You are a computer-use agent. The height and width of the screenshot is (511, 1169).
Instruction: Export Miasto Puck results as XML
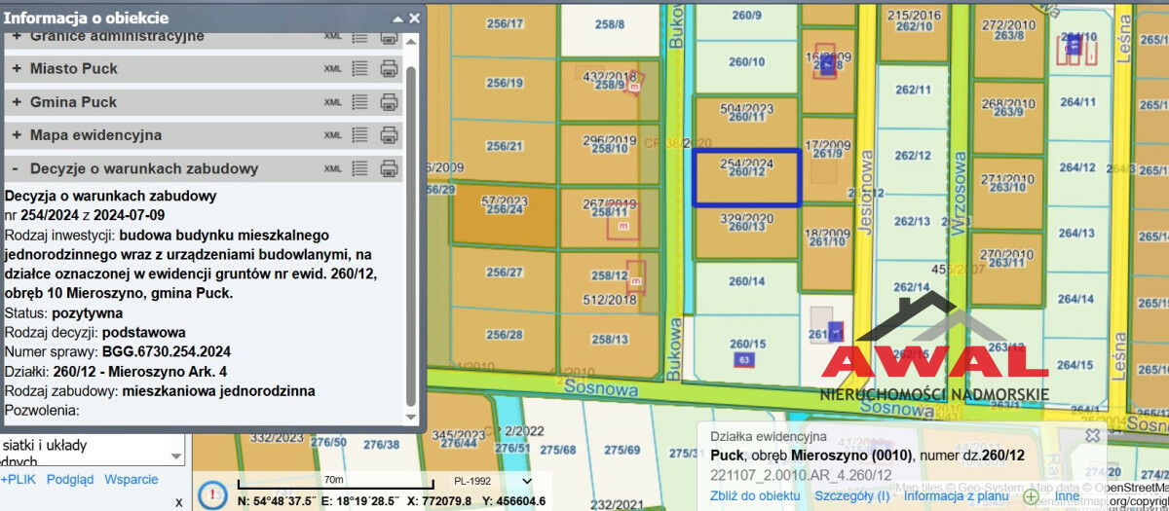(x=333, y=69)
